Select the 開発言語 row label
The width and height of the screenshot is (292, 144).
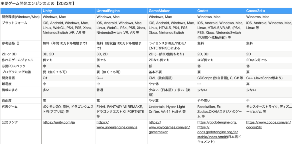21,78
